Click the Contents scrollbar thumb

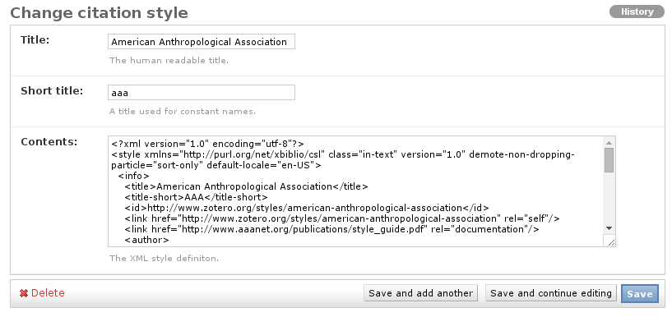click(609, 160)
